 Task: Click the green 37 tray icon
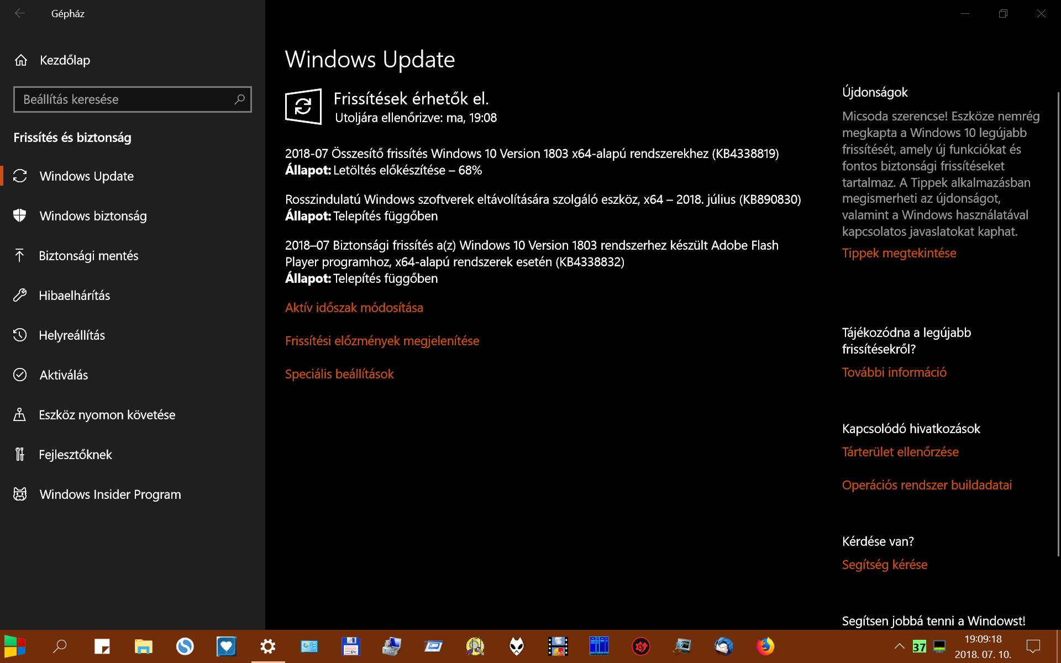(920, 646)
